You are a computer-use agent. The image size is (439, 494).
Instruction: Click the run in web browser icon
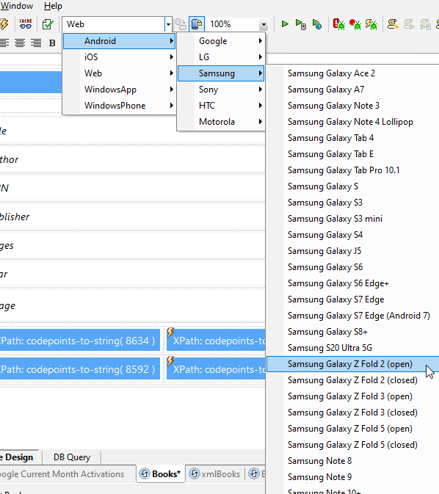pyautogui.click(x=317, y=24)
